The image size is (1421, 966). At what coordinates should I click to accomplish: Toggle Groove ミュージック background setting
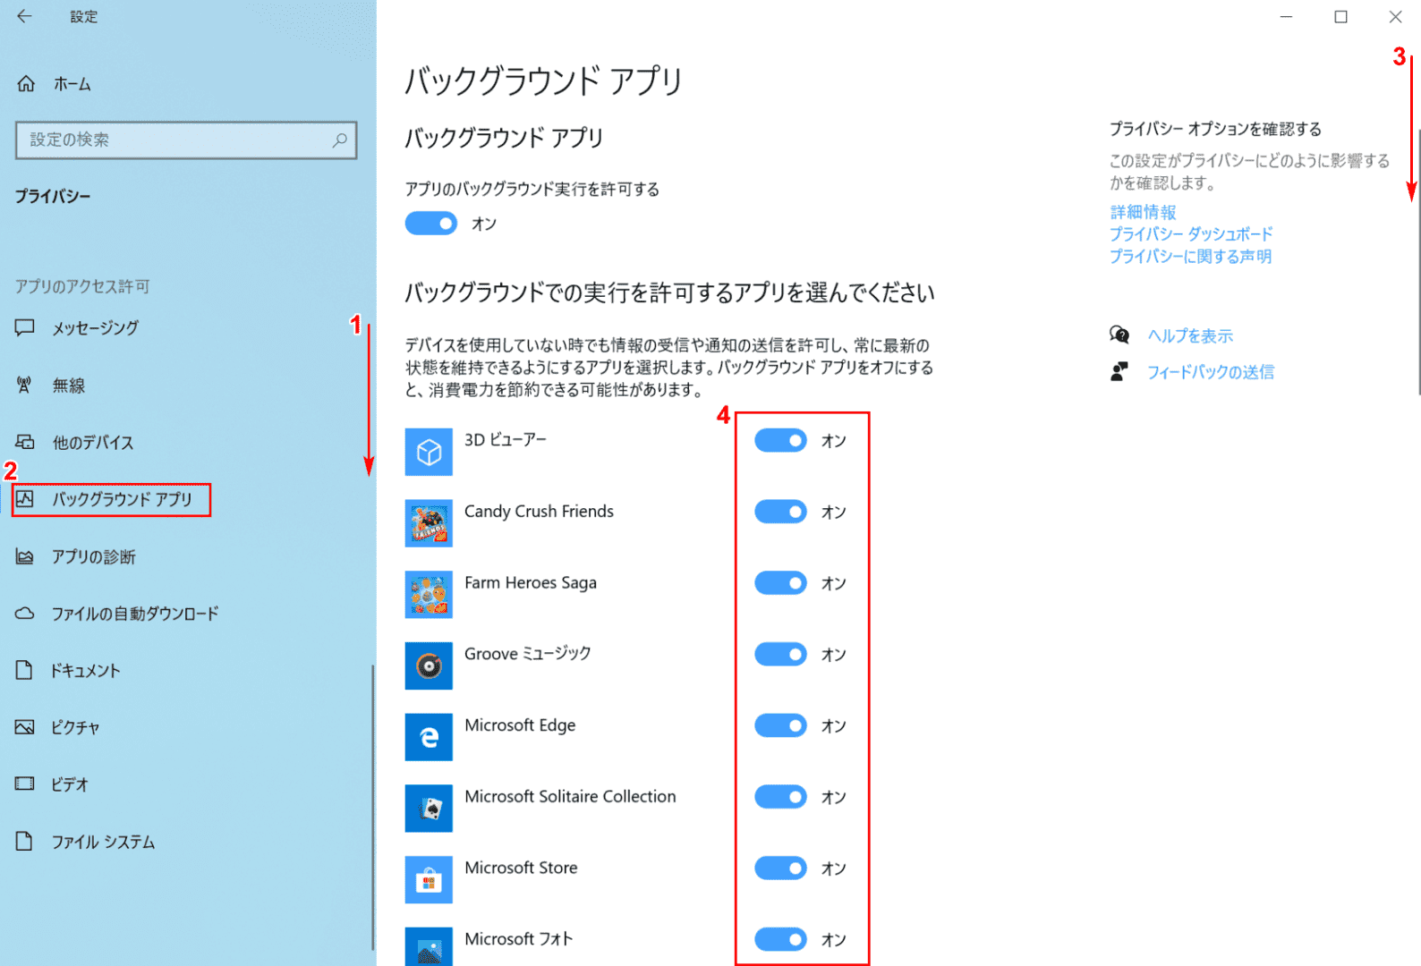[x=780, y=655]
